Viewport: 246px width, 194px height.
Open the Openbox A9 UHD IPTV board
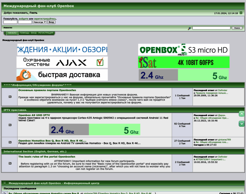[34, 115]
